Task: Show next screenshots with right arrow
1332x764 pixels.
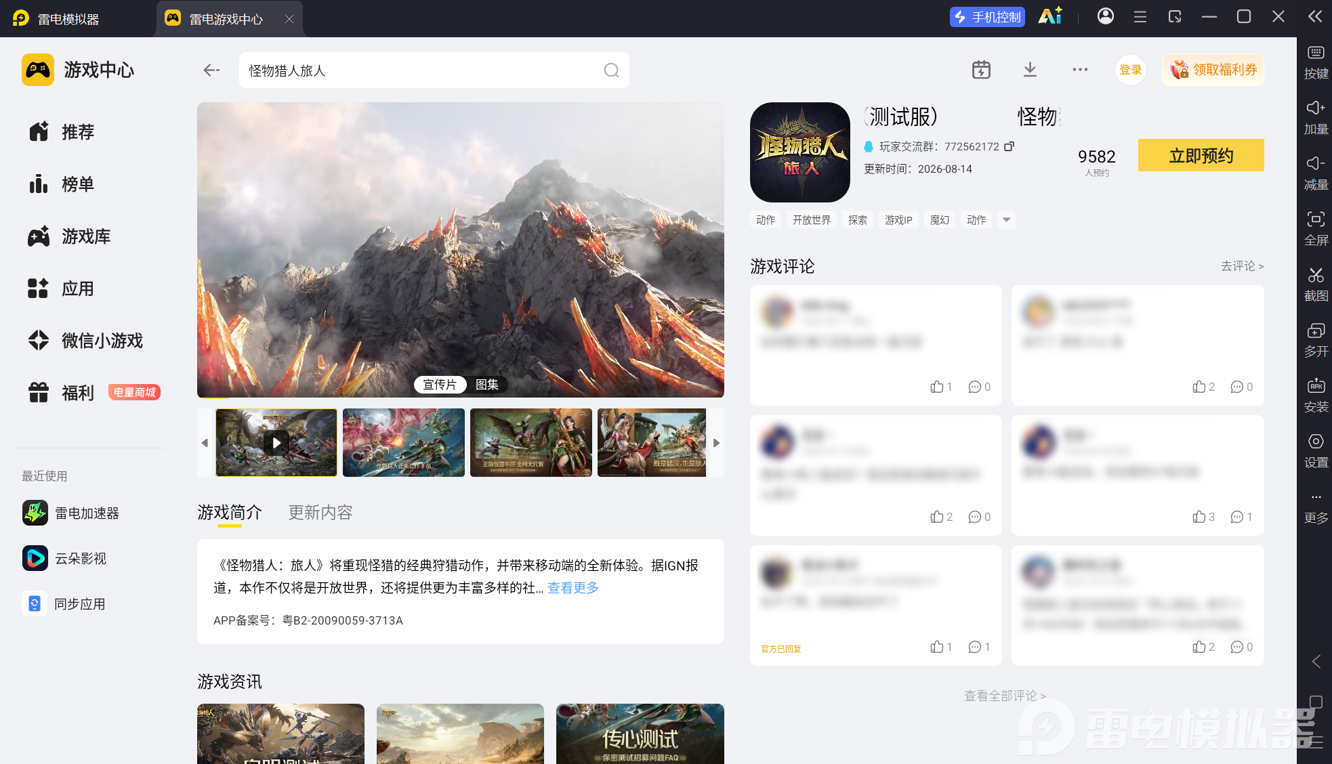Action: (716, 443)
